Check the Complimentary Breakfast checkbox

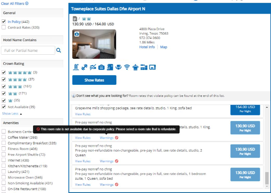(4, 143)
